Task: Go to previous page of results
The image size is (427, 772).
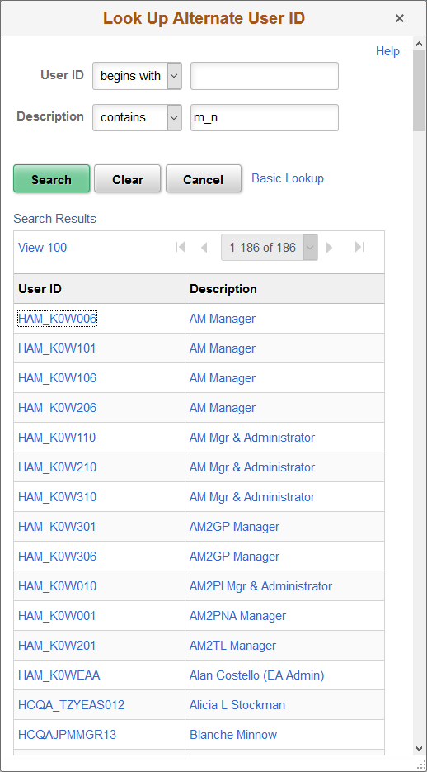Action: coord(204,247)
